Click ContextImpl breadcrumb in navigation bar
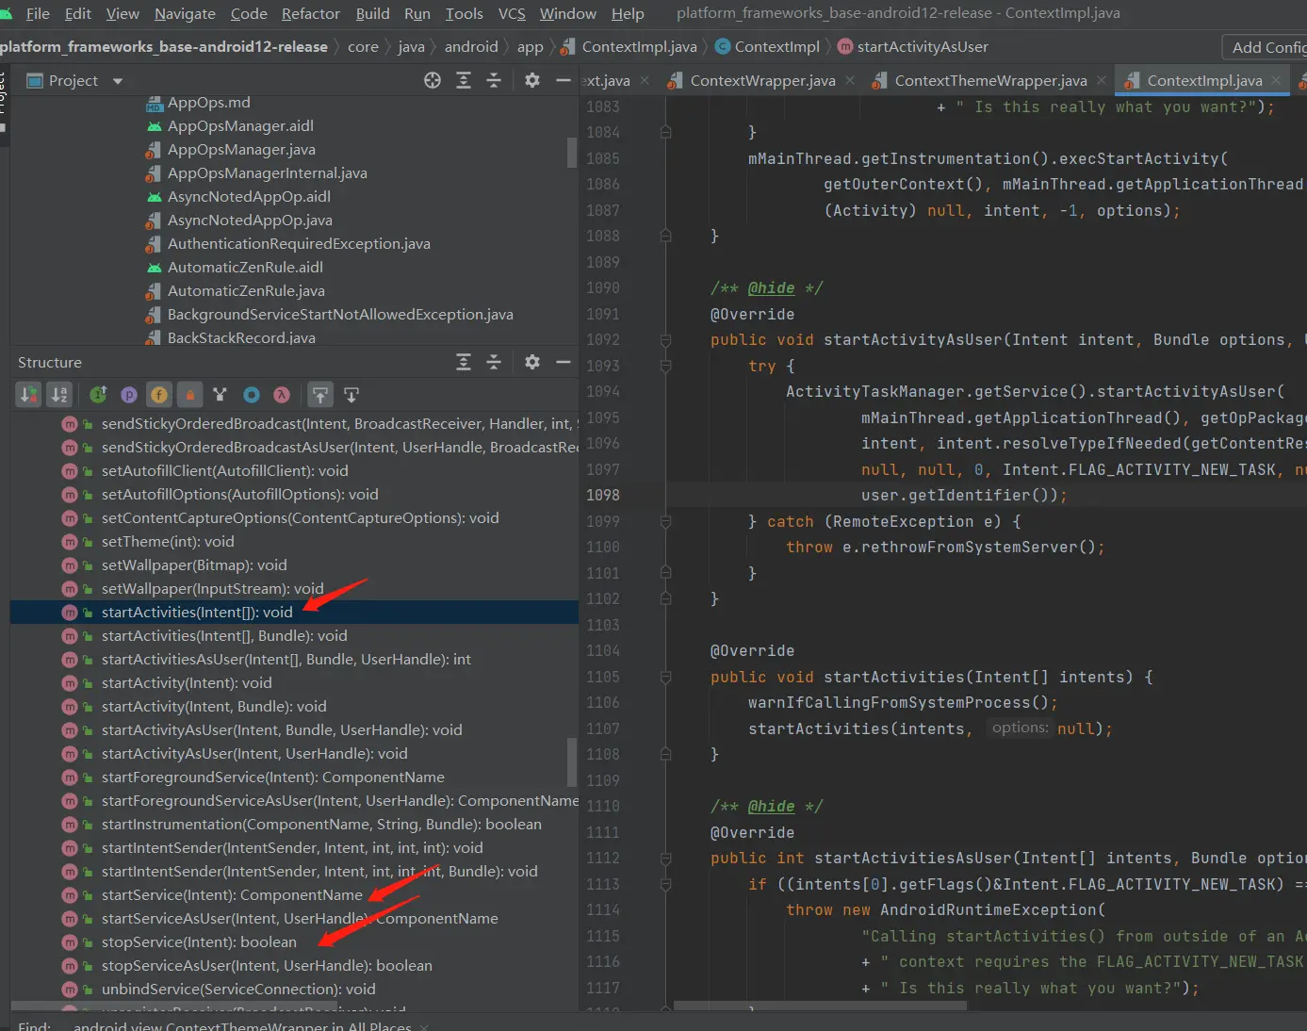The height and width of the screenshot is (1031, 1307). (776, 47)
